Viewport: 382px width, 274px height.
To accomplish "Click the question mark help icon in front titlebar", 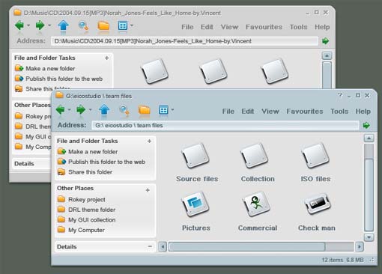I will pyautogui.click(x=340, y=95).
